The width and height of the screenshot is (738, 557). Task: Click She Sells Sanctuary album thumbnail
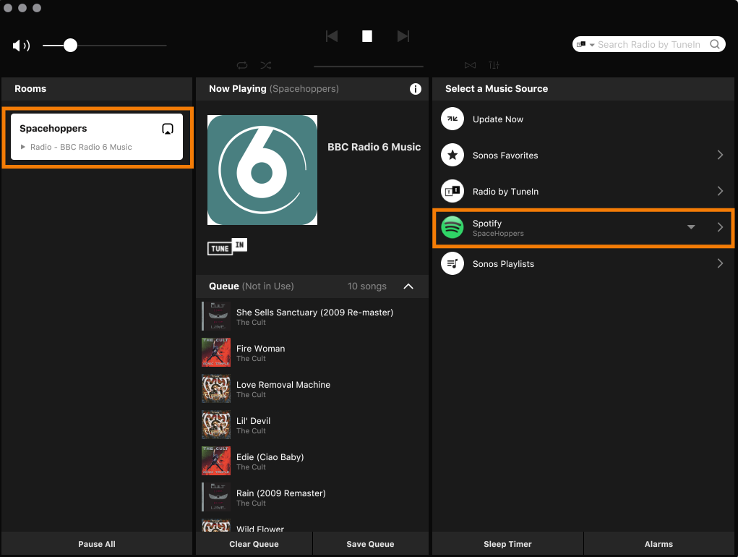(x=216, y=316)
